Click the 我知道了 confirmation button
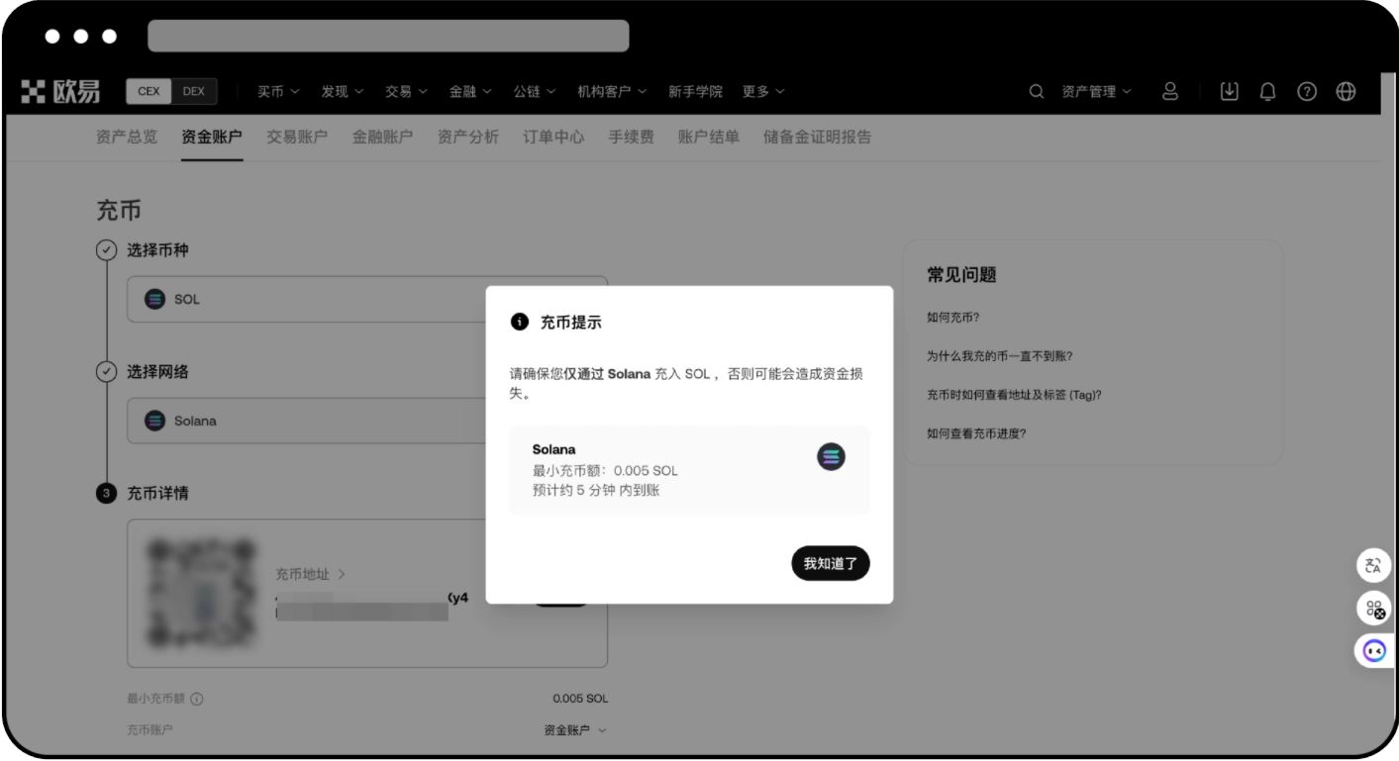Screen dimensions: 1399x761 831,563
